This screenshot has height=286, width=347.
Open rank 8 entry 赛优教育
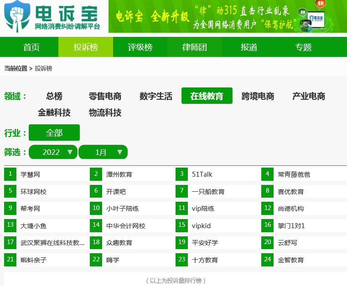pos(291,192)
